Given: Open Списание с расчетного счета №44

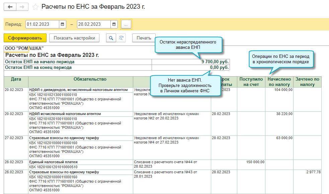Looking at the screenshot, I should tap(166, 164).
